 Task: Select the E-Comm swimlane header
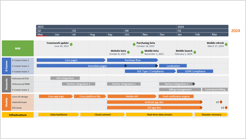click(6, 66)
